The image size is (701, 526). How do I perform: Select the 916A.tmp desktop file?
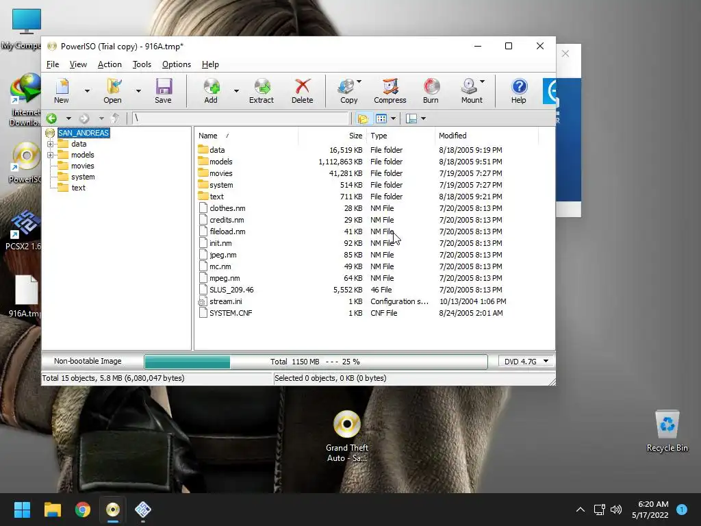pyautogui.click(x=25, y=296)
